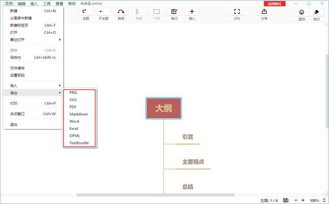Export as Excel
Screen dimensions: 329x204
pyautogui.click(x=79, y=128)
